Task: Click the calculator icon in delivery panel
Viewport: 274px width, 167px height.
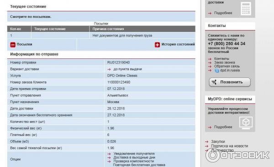Action: pos(246,9)
